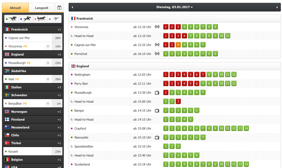Viewport: 282px width, 168px height.
Task: Click the TV stream icon for Bangor
Action: [x=157, y=111]
